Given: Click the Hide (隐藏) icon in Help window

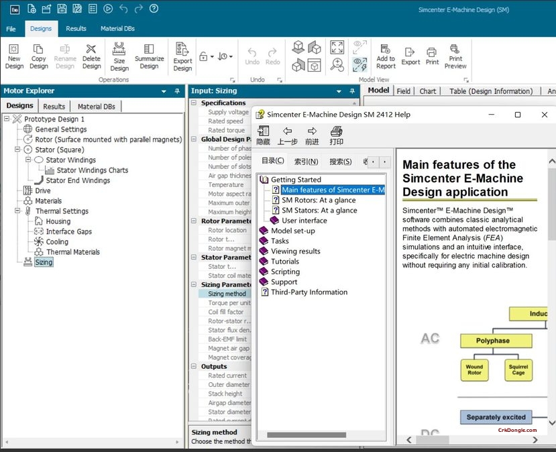Looking at the screenshot, I should 263,135.
